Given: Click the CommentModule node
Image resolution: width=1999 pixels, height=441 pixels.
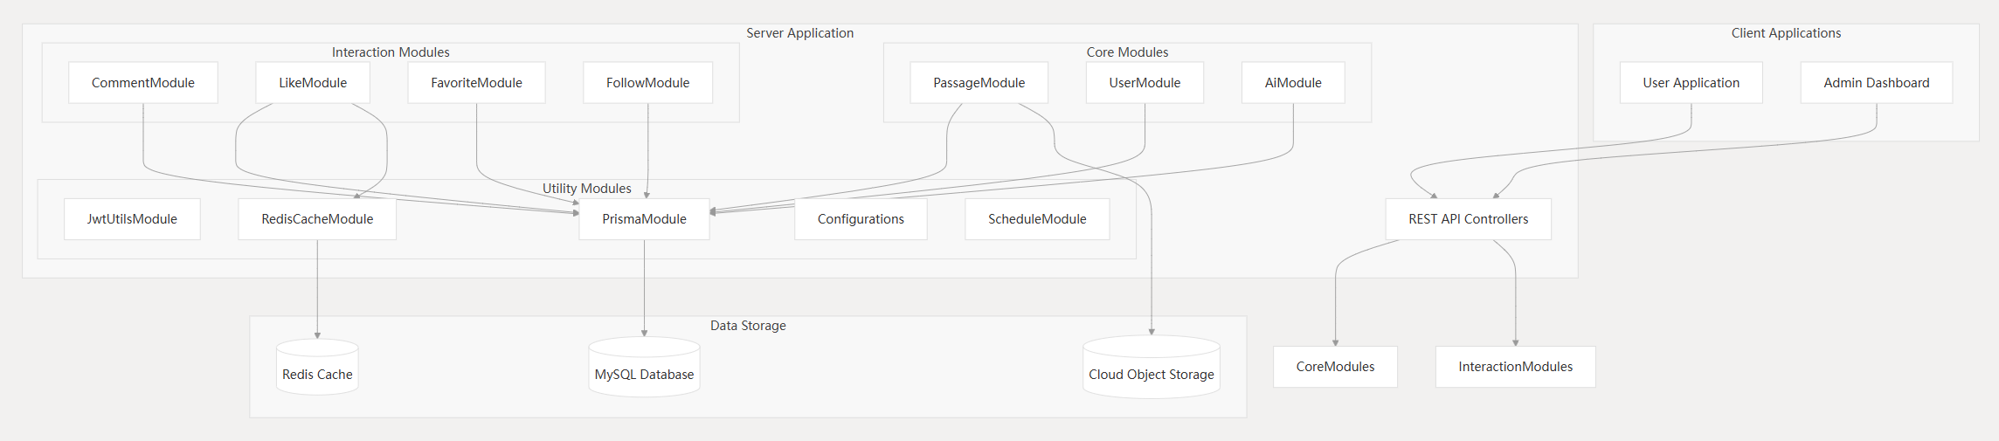Looking at the screenshot, I should 143,83.
